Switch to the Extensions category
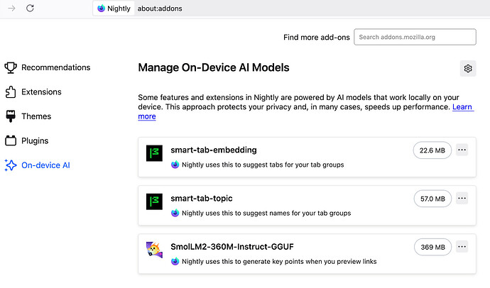This screenshot has width=490, height=288. click(x=33, y=92)
